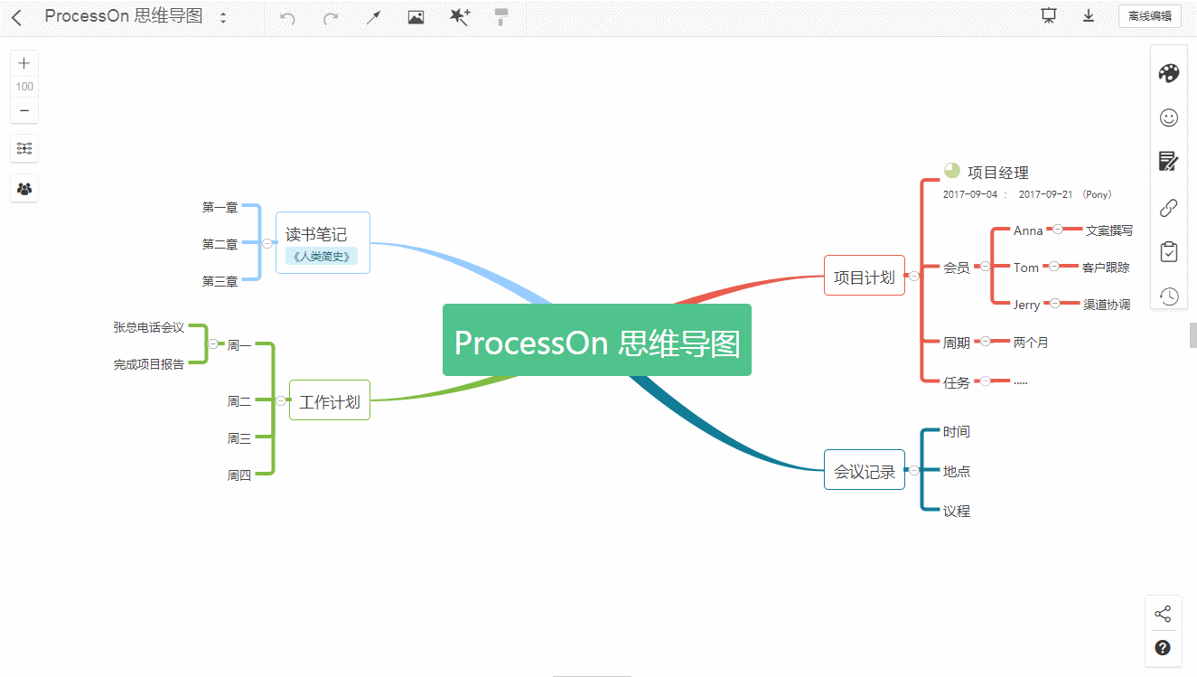
Task: Select the 周四 node
Action: click(239, 475)
